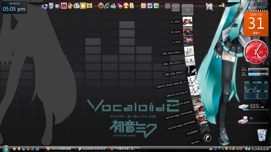Open the (E:) removable drive gadget

pos(253,120)
